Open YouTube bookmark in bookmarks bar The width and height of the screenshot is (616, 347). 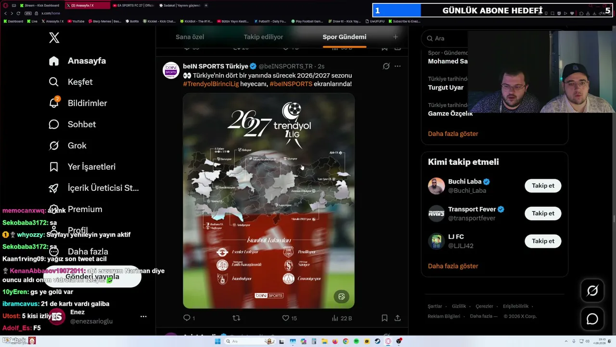[76, 21]
